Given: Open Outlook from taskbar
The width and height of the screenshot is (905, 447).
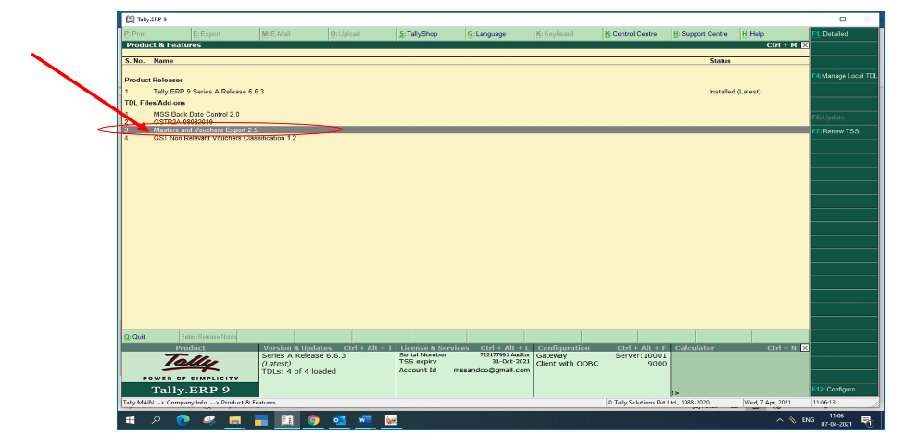Looking at the screenshot, I should point(339,420).
